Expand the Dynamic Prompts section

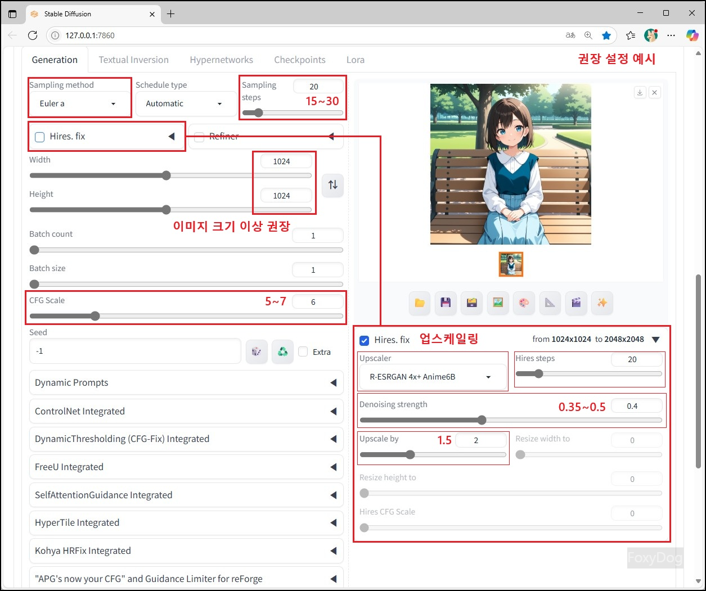(x=186, y=383)
